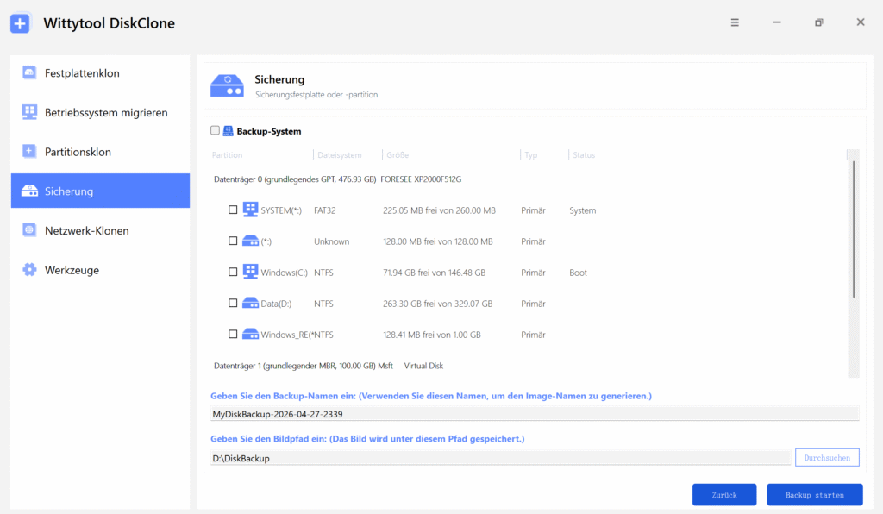Start backup with Backup starten button
Screen dimensions: 883x514
click(x=814, y=495)
